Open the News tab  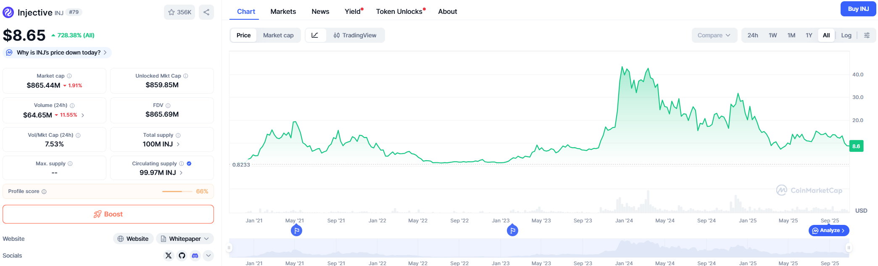click(320, 11)
